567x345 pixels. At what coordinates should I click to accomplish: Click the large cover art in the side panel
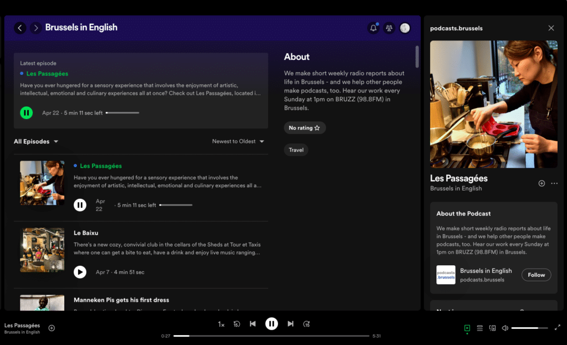click(x=493, y=104)
